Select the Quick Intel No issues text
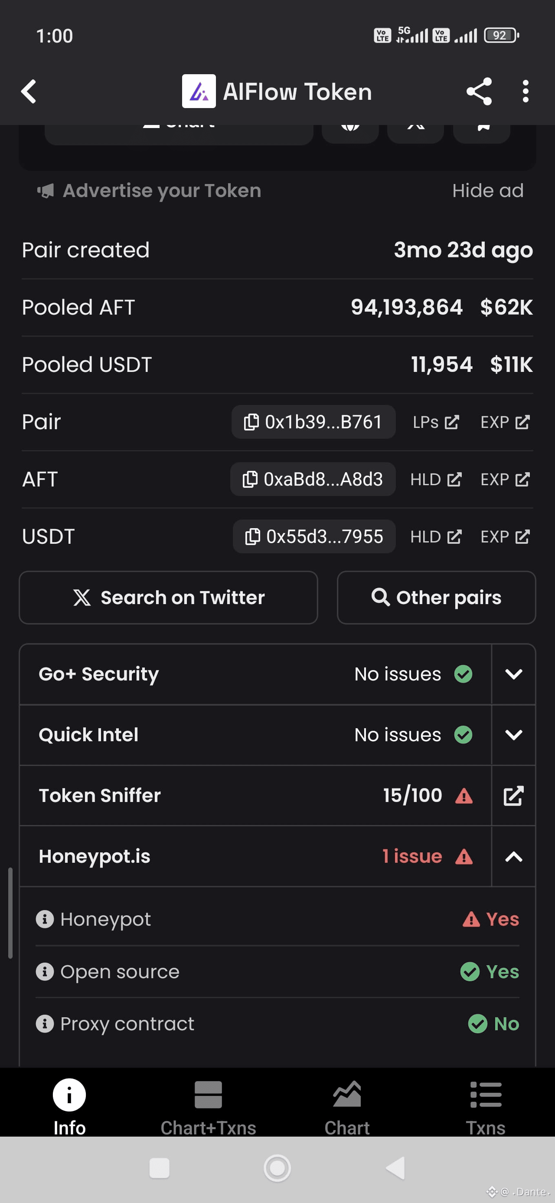This screenshot has width=555, height=1203. click(398, 735)
